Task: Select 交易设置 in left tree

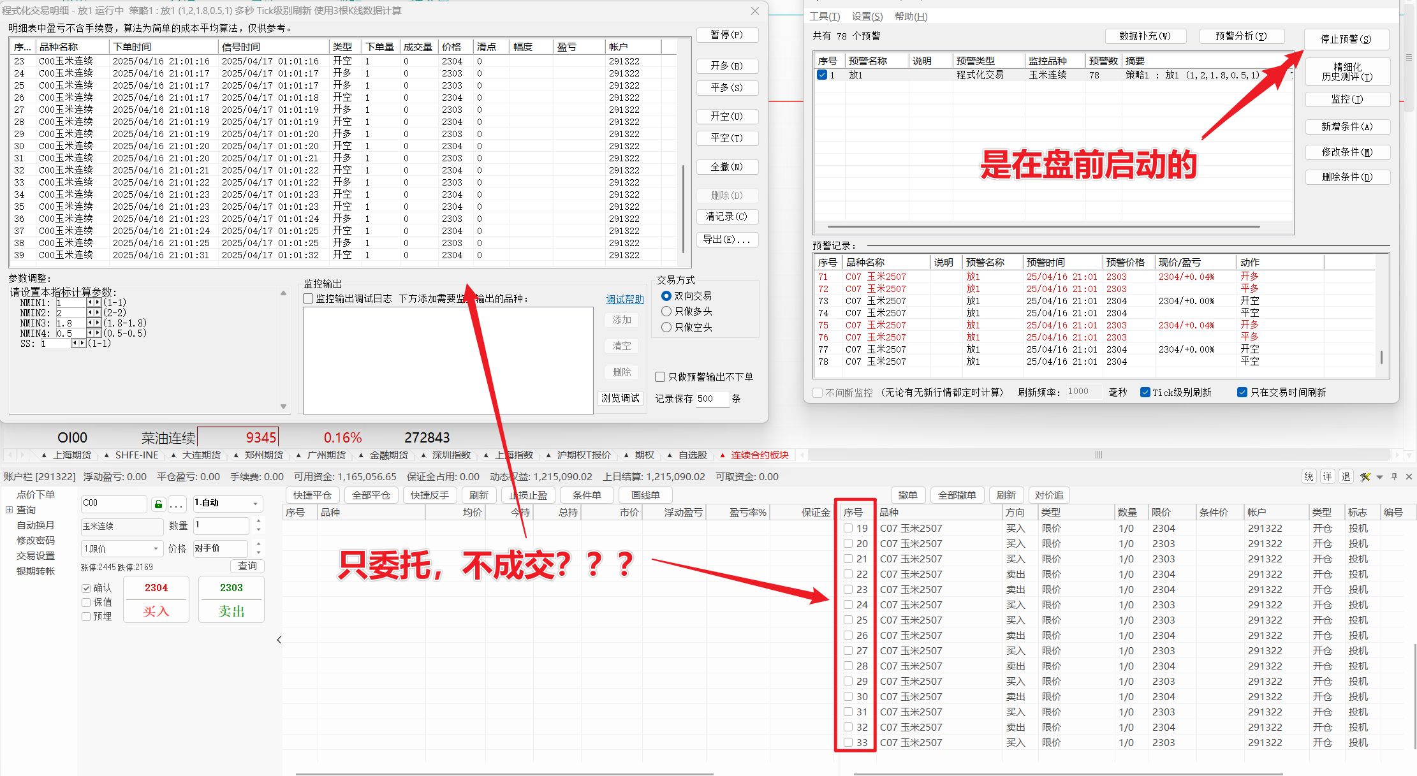Action: [x=36, y=556]
